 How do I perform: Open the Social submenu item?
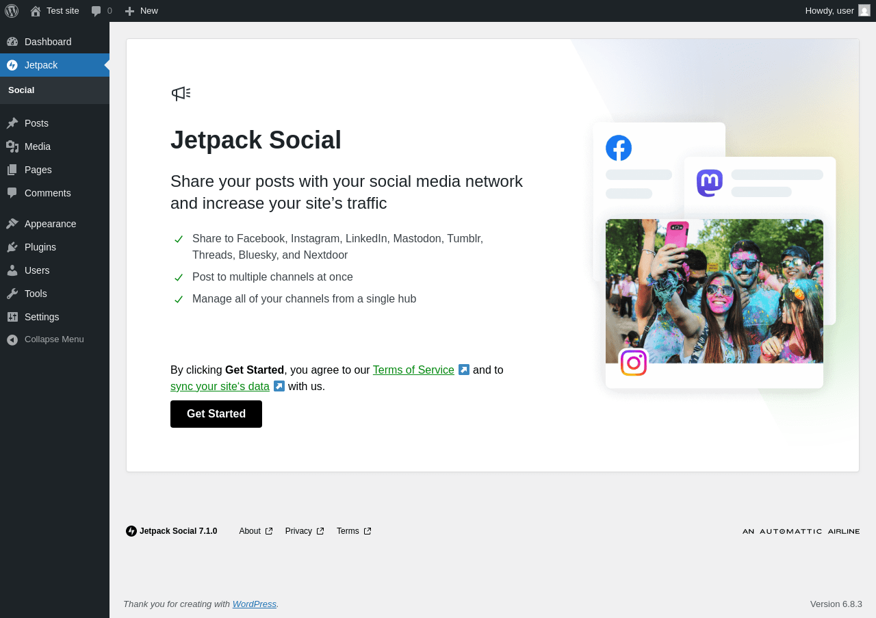[x=21, y=90]
